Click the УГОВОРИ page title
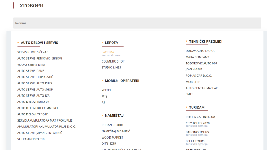 click(32, 6)
